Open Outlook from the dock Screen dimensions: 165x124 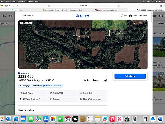[9, 119]
